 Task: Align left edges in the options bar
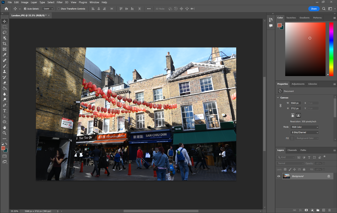pos(93,9)
